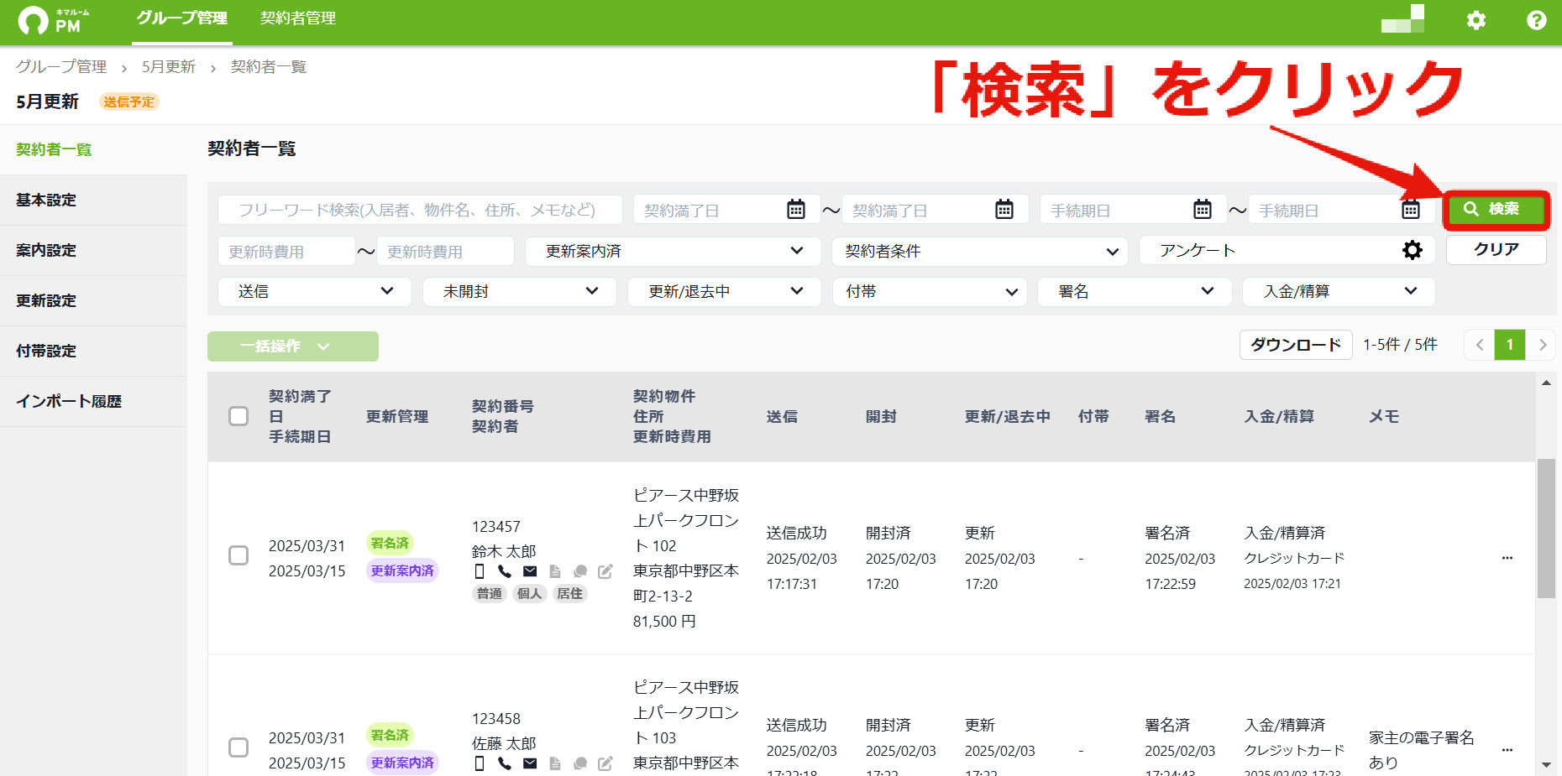Click the table vertical scrollbar thumb
This screenshot has width=1562, height=776.
coord(1546,529)
